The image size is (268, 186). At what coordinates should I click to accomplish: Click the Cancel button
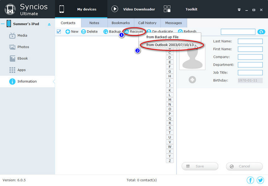244,166
